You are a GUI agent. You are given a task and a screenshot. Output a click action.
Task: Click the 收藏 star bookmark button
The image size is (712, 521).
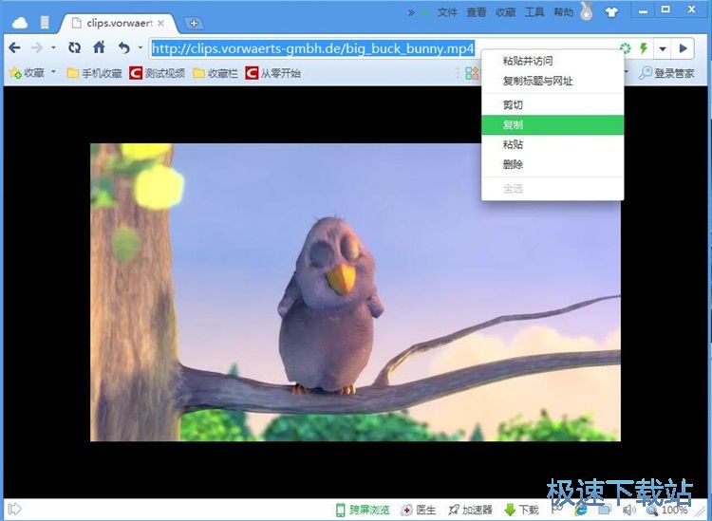(x=28, y=73)
